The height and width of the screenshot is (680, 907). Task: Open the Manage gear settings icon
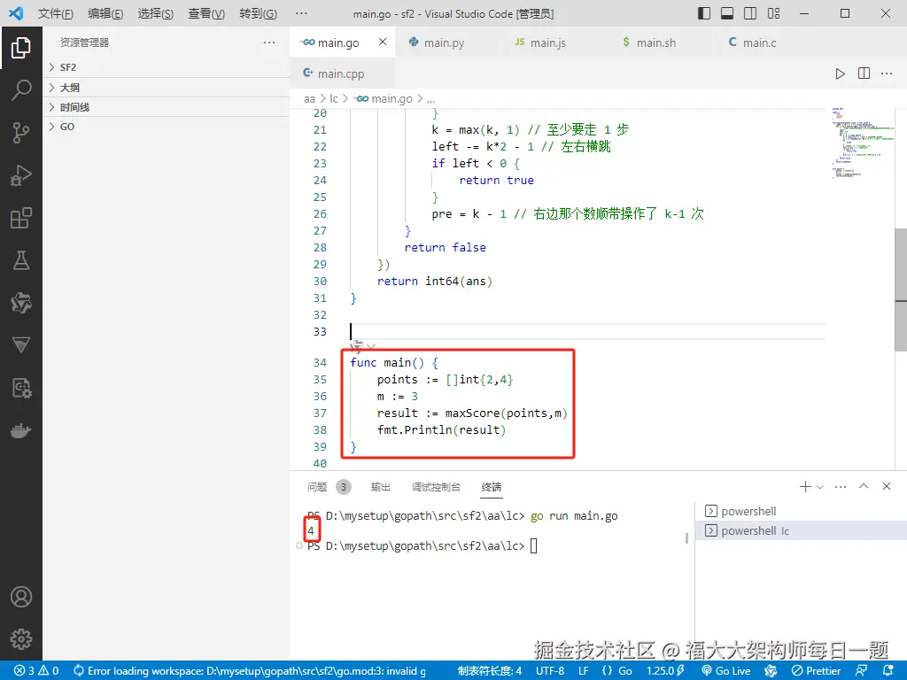(x=21, y=639)
